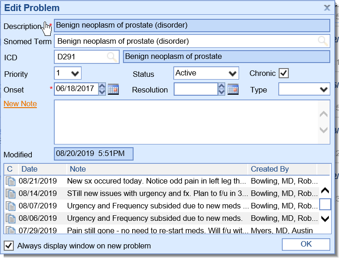
Task: Sort notes by the C column header
Action: point(10,169)
